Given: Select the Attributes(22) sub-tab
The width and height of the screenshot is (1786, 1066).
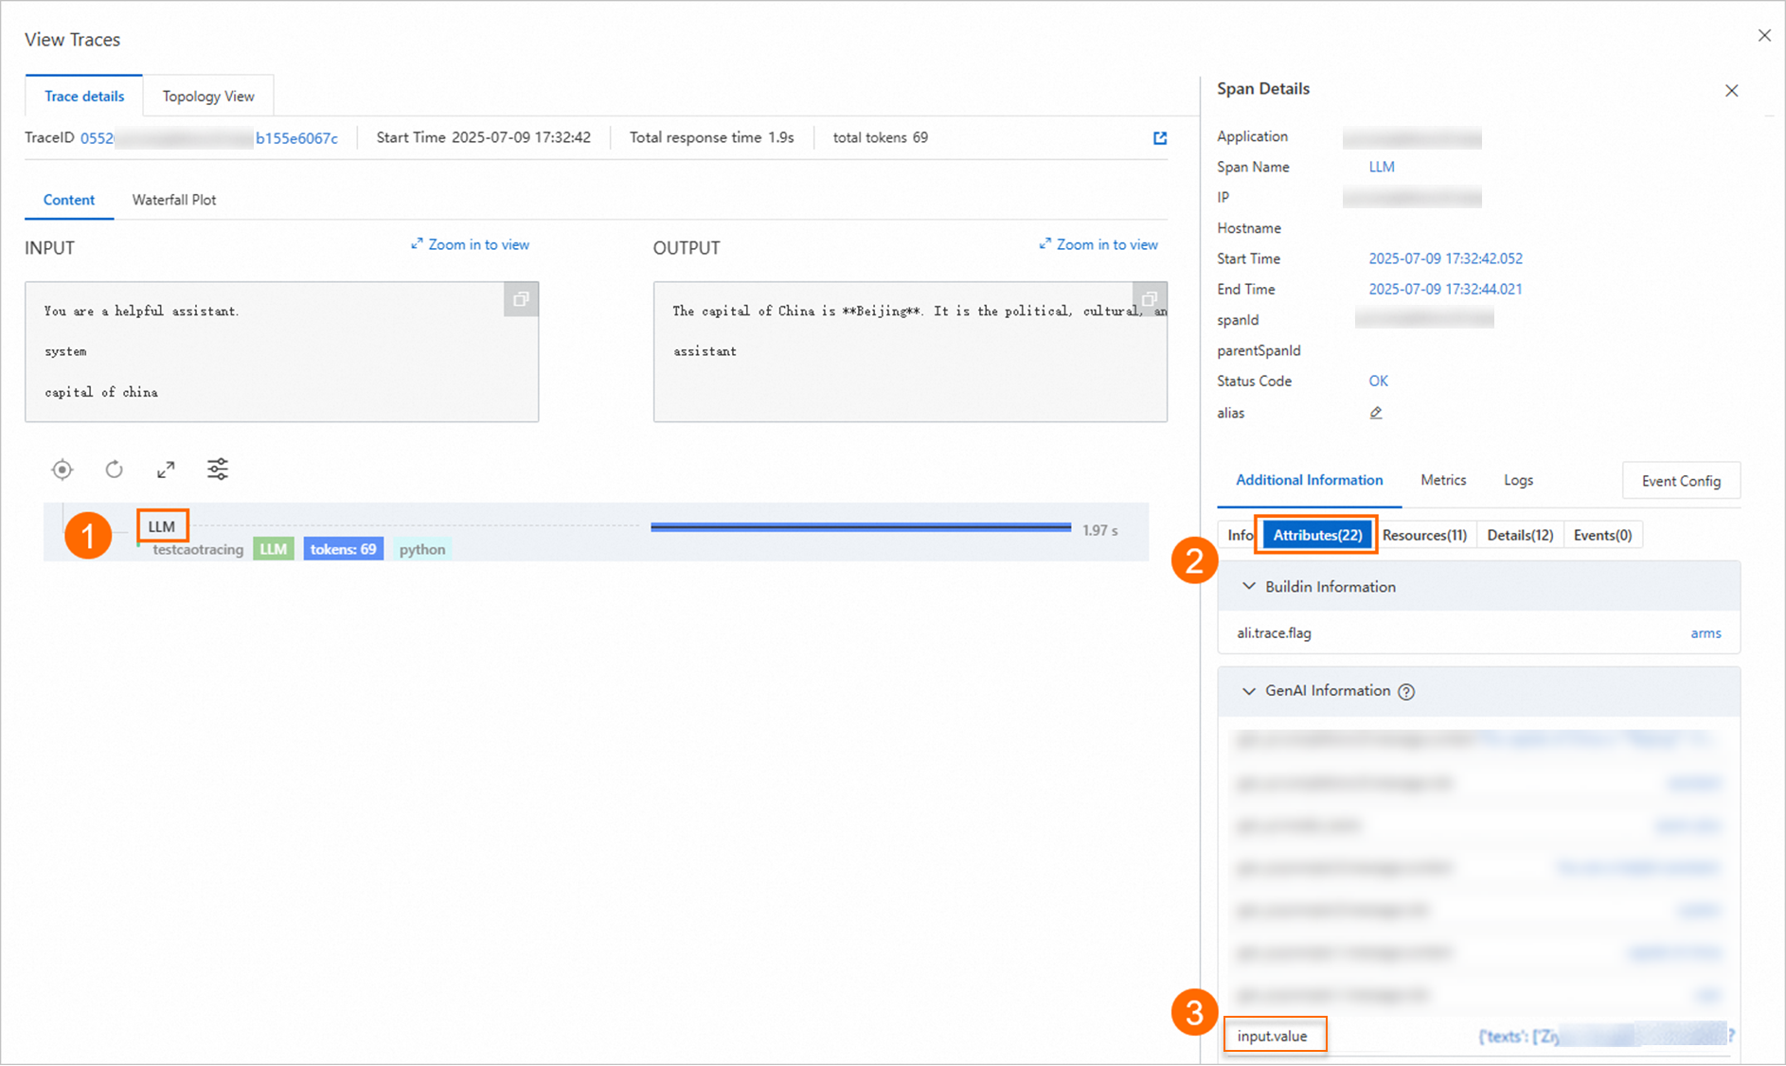Looking at the screenshot, I should coord(1317,535).
